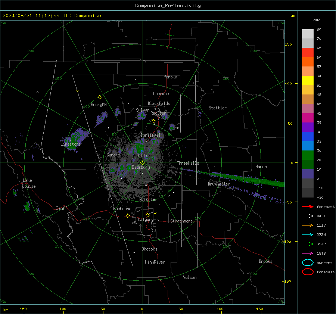Click the Vulcan city label
The image size is (336, 314).
[x=190, y=277]
